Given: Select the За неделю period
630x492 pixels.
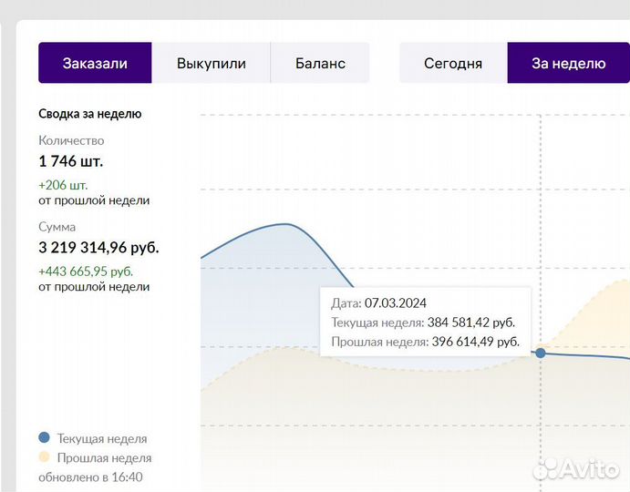Looking at the screenshot, I should 568,63.
